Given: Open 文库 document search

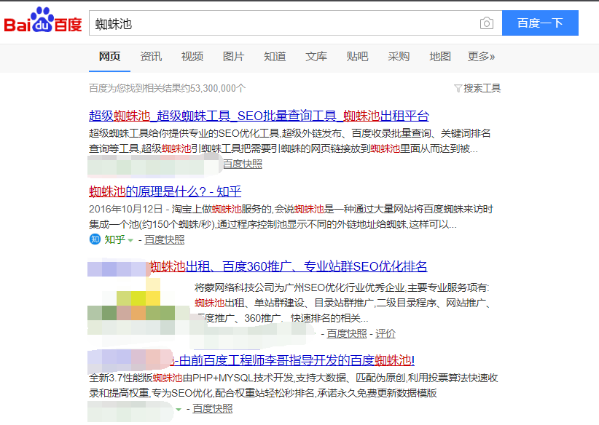Looking at the screenshot, I should click(316, 55).
